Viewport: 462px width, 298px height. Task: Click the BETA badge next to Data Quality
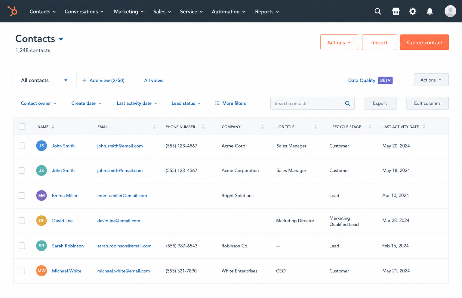(x=385, y=80)
